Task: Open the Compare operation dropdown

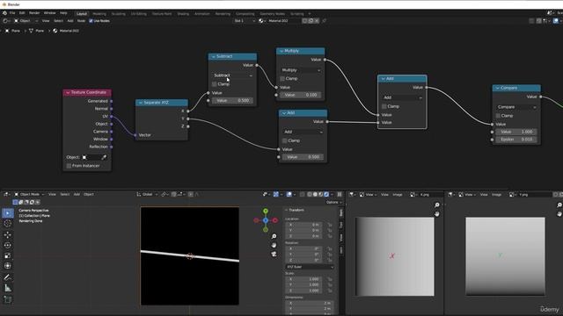Action: tap(516, 107)
